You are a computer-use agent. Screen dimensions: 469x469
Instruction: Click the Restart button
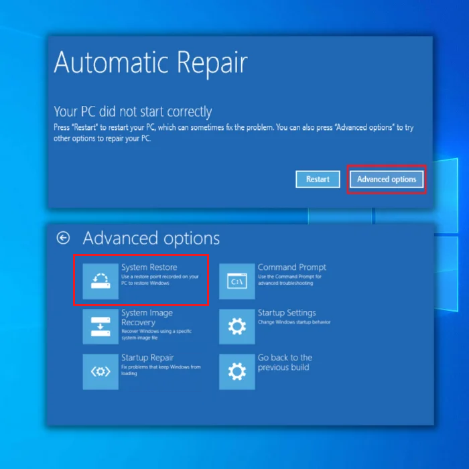click(x=318, y=180)
